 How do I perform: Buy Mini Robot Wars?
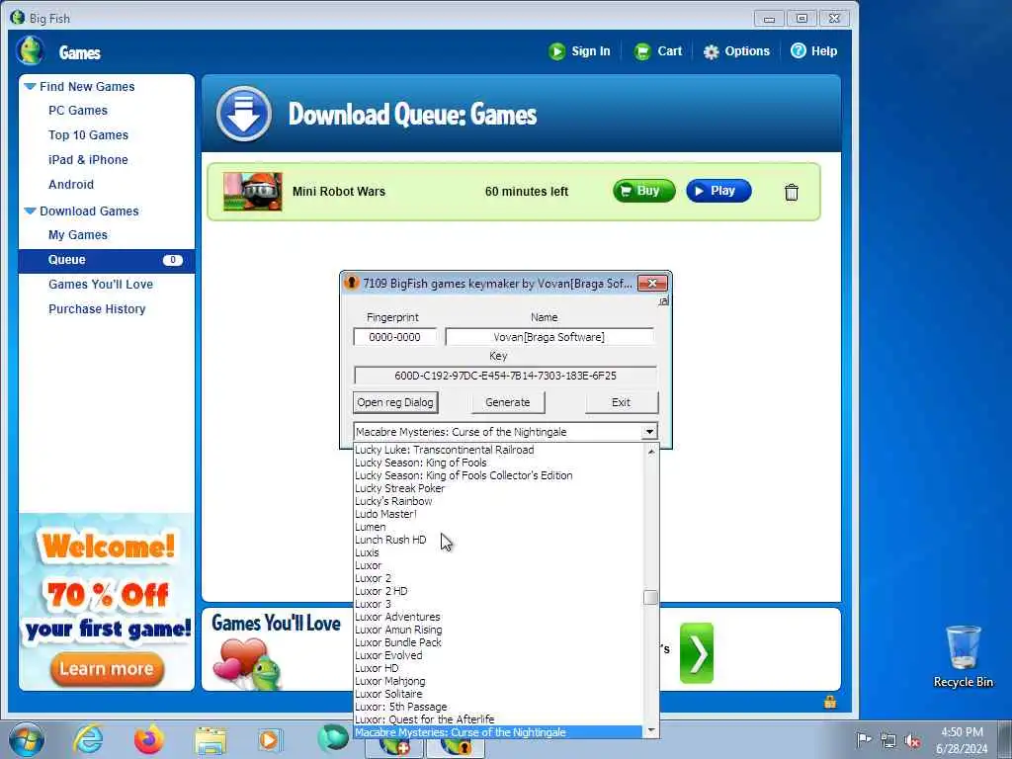[x=643, y=191]
